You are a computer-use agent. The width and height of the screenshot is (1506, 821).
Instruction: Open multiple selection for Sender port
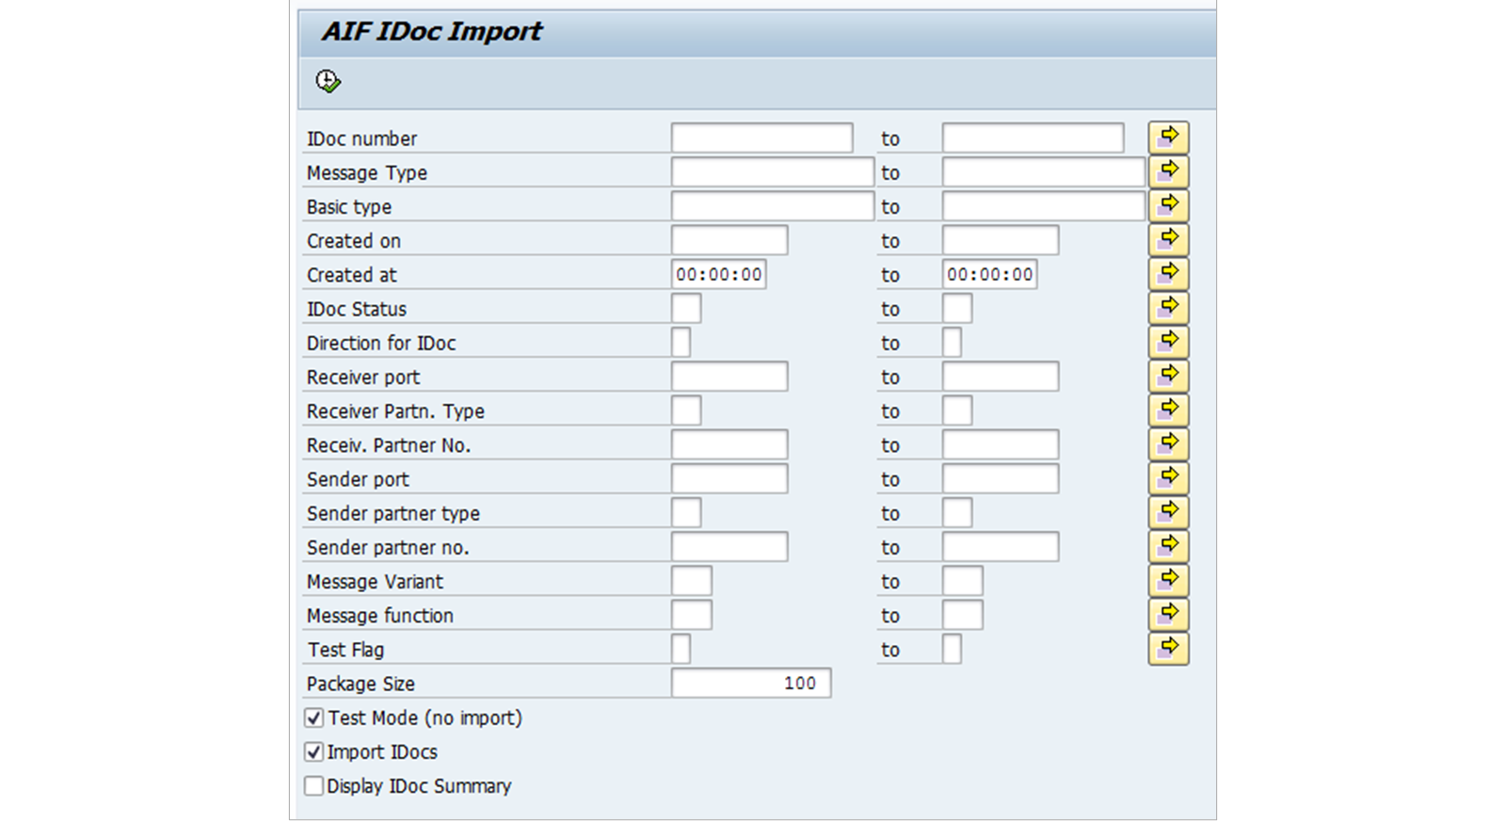coord(1168,478)
